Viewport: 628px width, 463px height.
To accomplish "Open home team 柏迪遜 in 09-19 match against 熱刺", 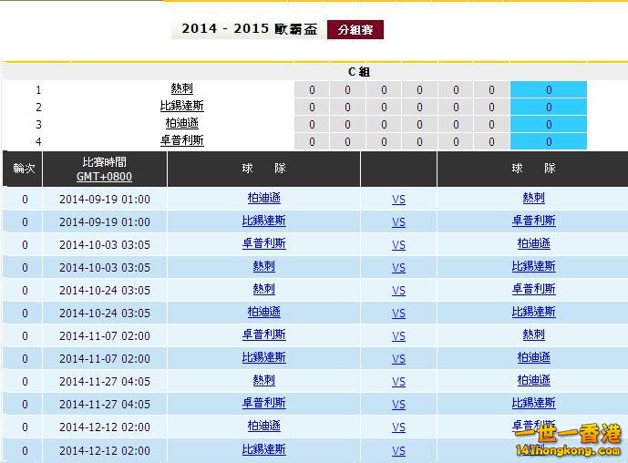I will point(264,198).
